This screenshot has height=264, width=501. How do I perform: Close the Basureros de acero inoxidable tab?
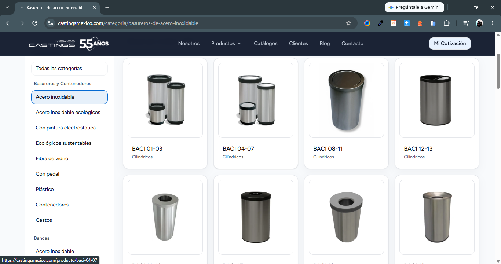point(94,7)
